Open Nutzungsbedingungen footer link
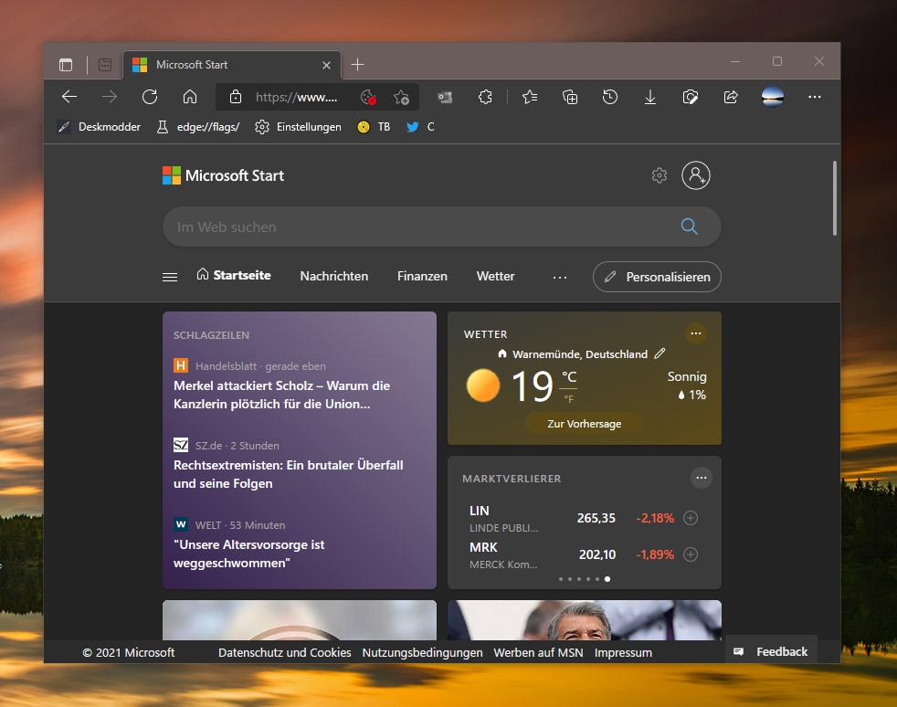Viewport: 897px width, 707px height. pyautogui.click(x=422, y=653)
